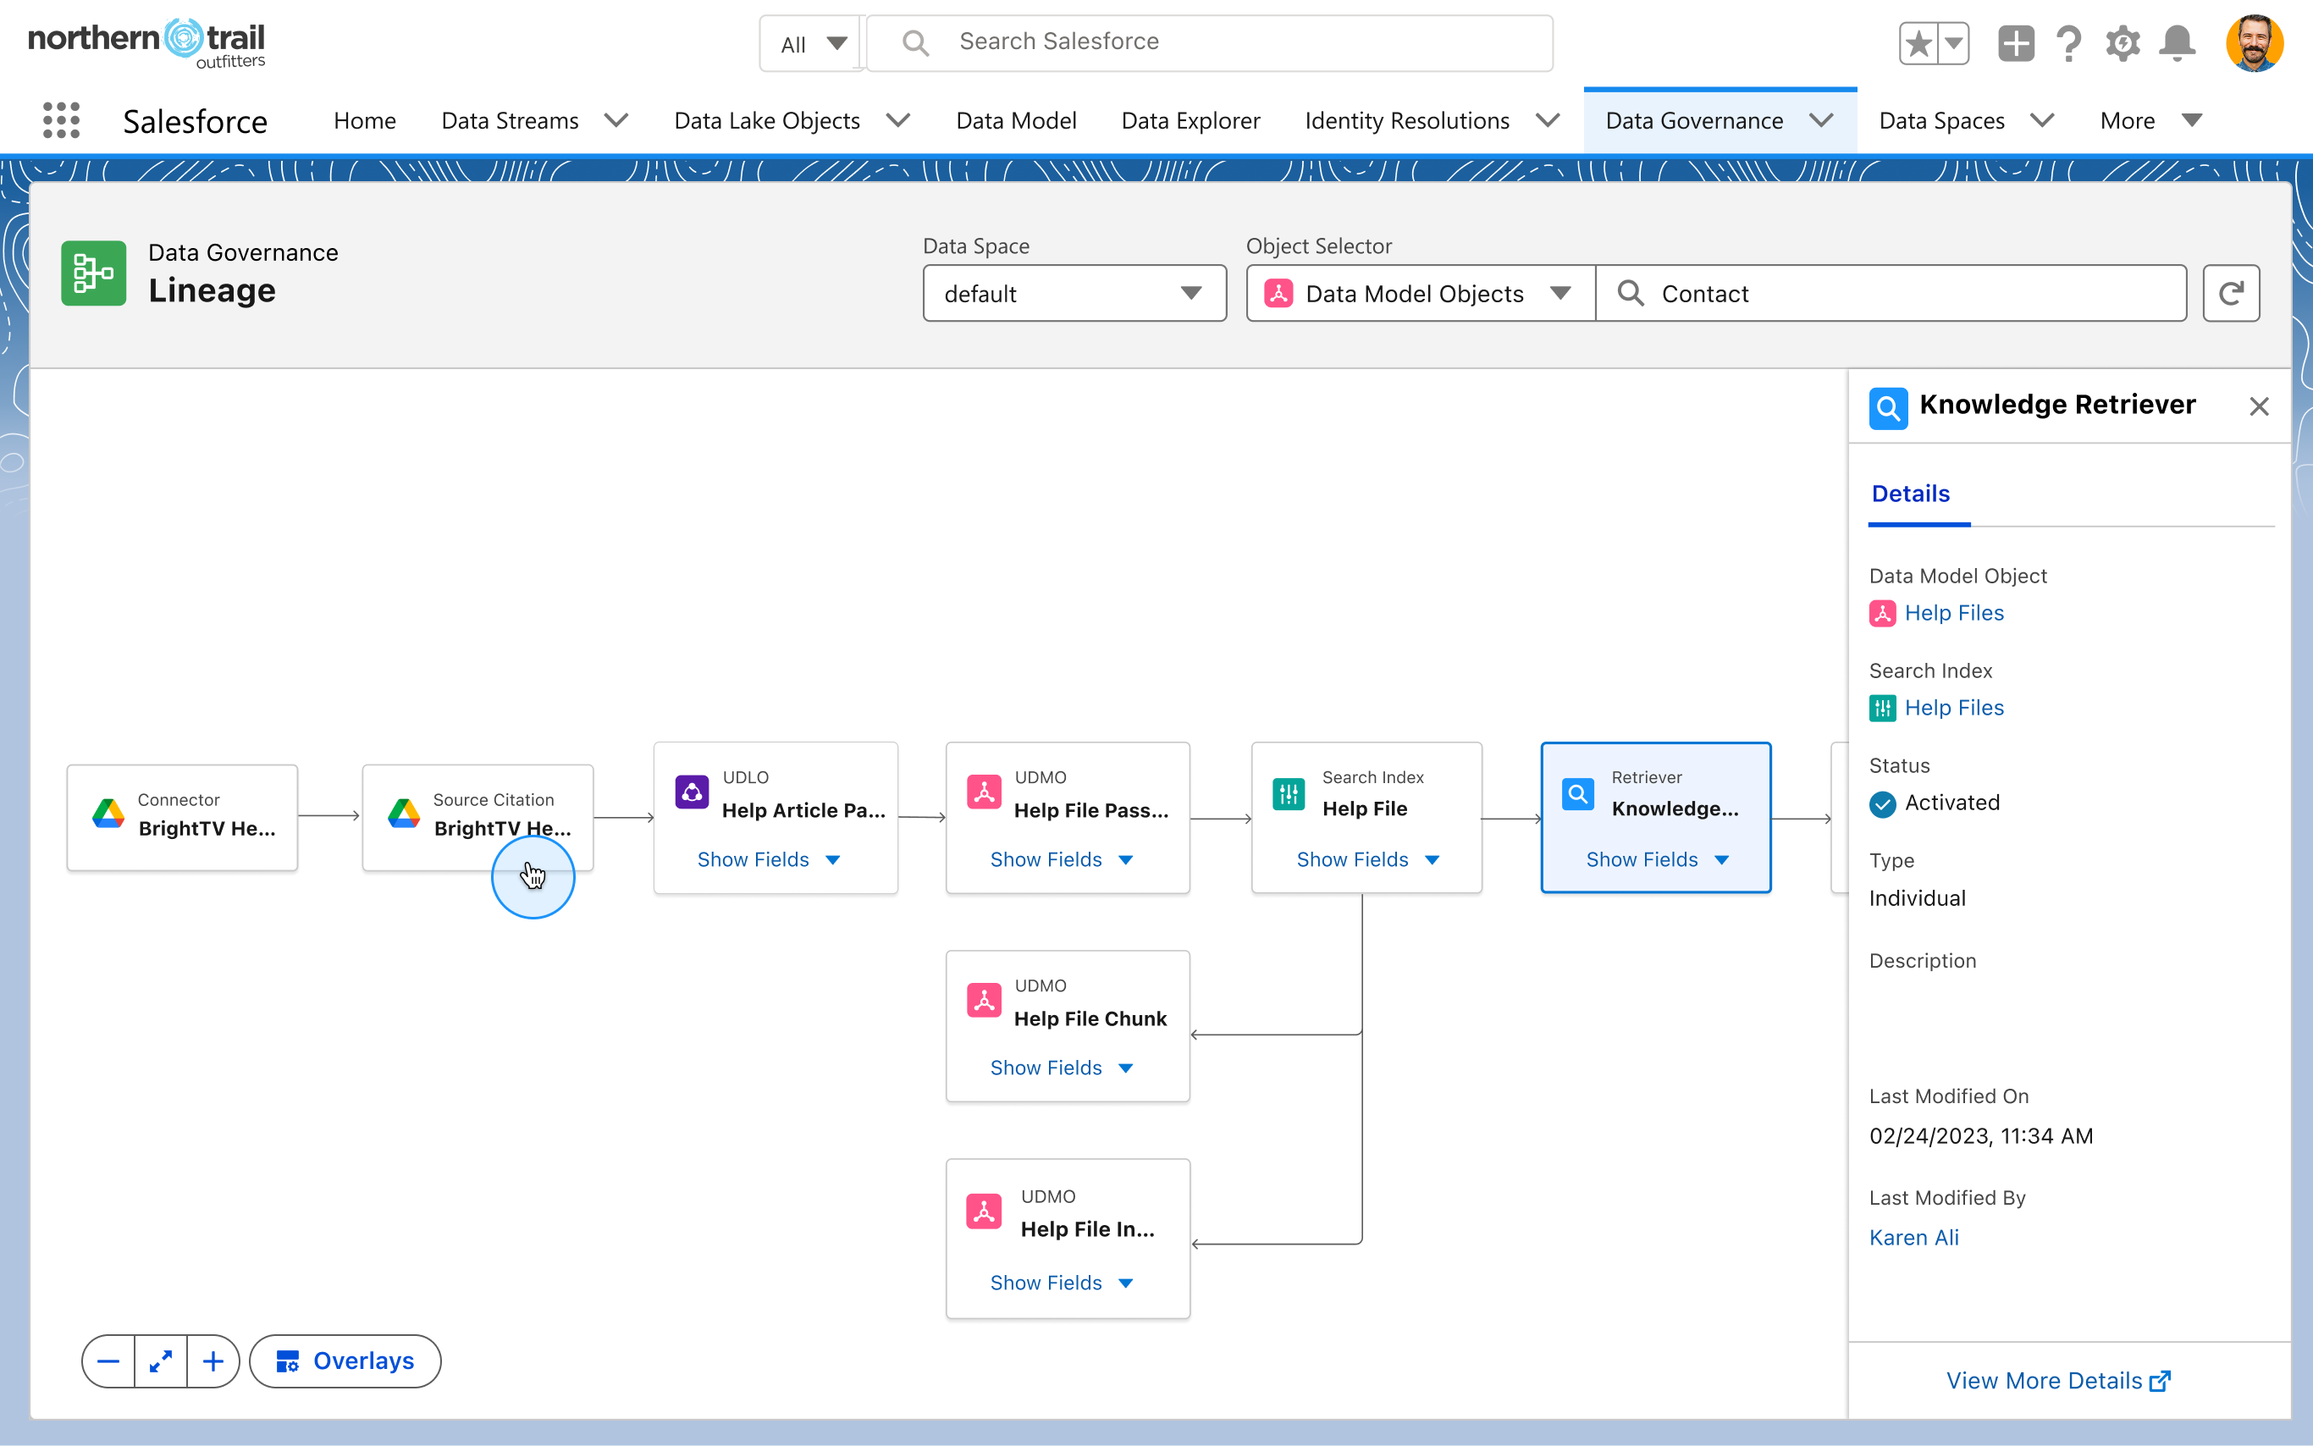2313x1446 pixels.
Task: Click the Help File Chunk UDMO icon
Action: tap(984, 1001)
